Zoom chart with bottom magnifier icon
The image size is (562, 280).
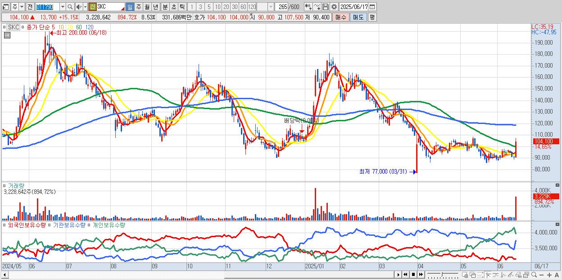(534, 275)
